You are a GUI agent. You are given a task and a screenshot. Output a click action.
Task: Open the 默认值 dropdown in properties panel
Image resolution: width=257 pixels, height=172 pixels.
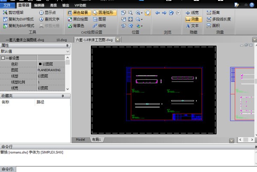click(x=68, y=51)
